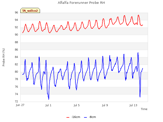Click the Probe RH (%) axis label
The image size is (163, 122).
click(4, 57)
